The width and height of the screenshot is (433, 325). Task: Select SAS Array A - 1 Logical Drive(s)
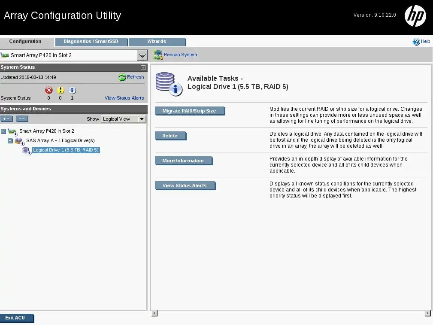click(x=61, y=140)
